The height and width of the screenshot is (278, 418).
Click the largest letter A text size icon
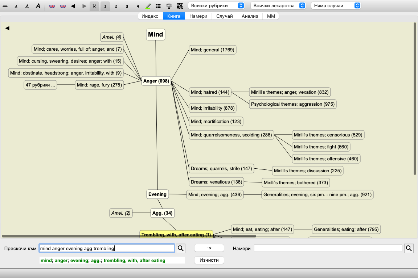(x=38, y=6)
